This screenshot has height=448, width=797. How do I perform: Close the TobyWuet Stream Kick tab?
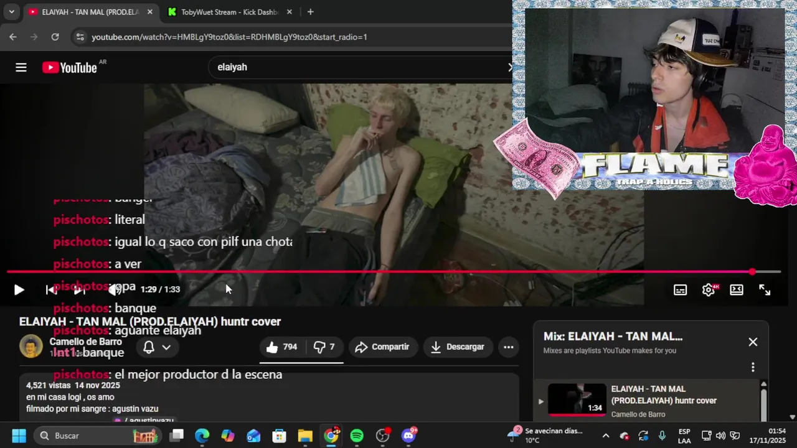290,12
